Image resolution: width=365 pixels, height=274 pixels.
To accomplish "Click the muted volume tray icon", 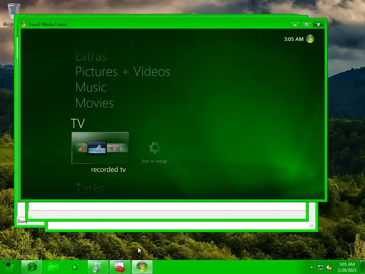I will (329, 268).
